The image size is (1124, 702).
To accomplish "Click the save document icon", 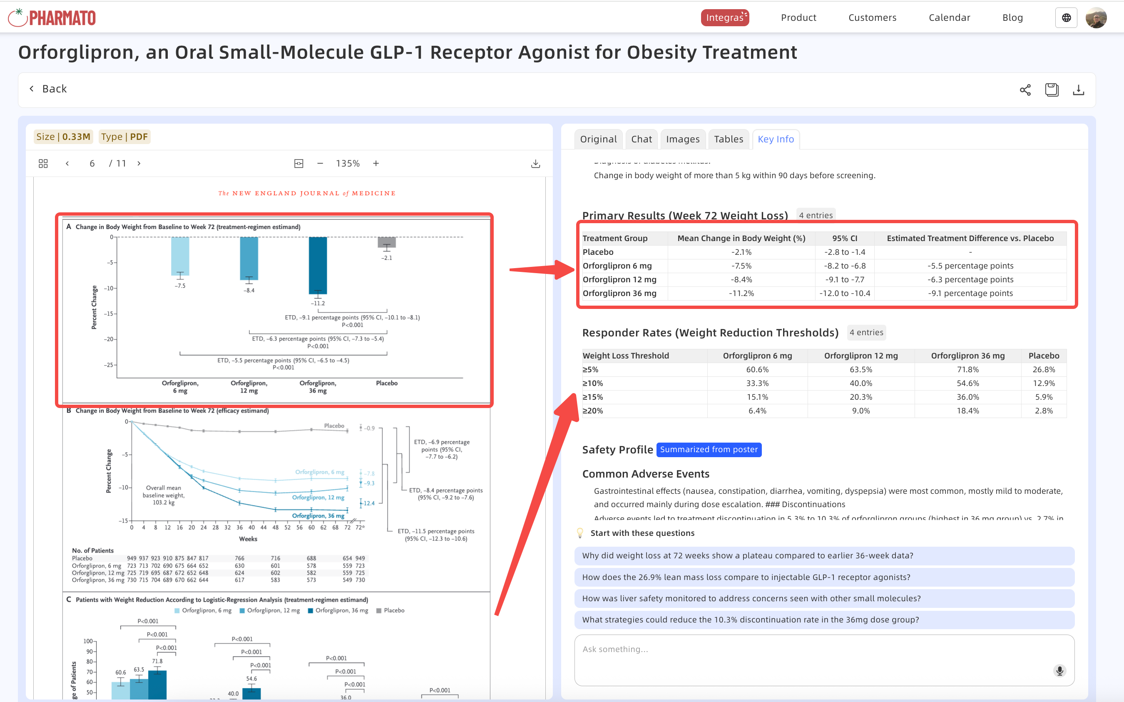I will point(1052,90).
